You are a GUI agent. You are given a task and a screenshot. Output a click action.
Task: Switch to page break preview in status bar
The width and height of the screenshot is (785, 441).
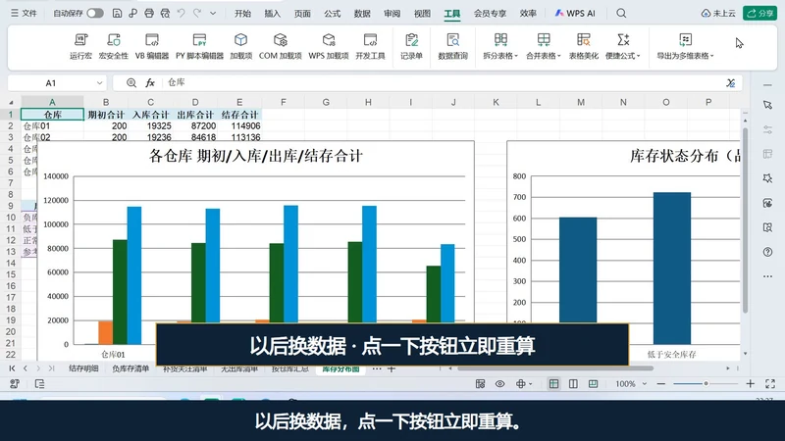594,384
